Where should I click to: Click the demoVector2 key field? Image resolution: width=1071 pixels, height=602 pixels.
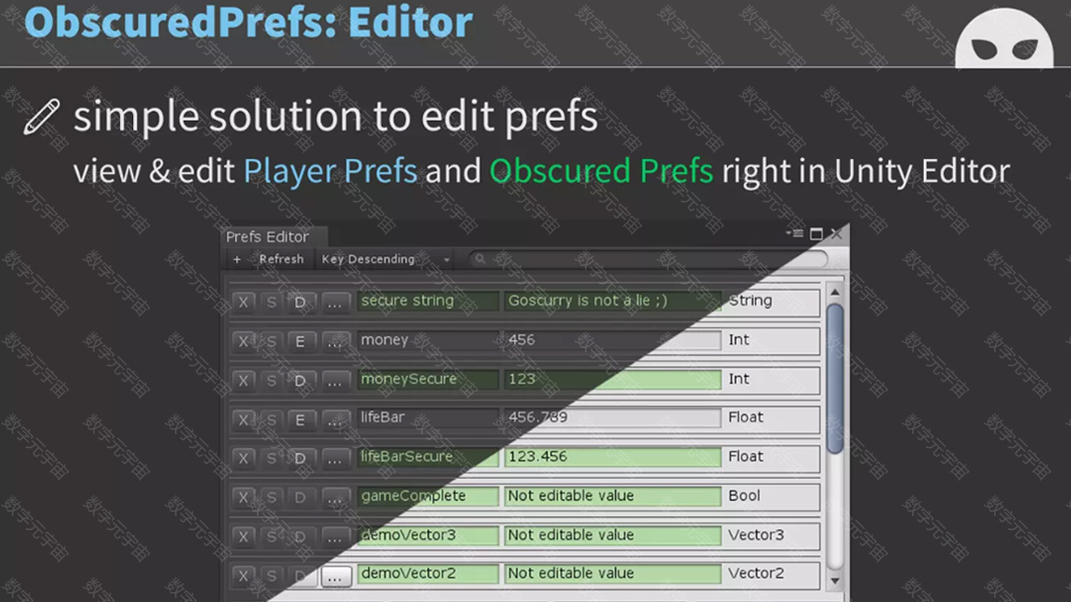[x=428, y=574]
